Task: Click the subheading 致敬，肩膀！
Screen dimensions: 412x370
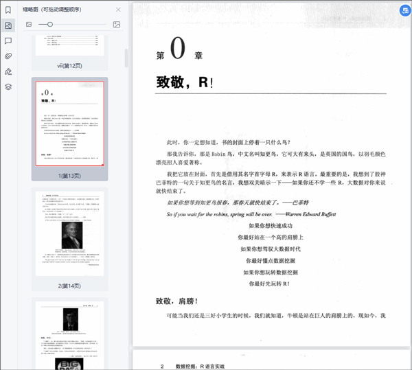Action: coord(177,301)
